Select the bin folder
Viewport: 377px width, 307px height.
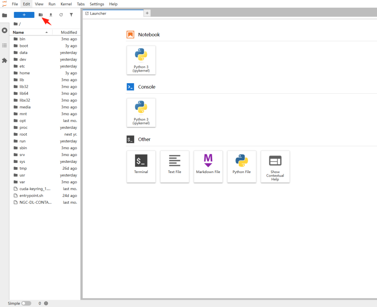click(45, 39)
